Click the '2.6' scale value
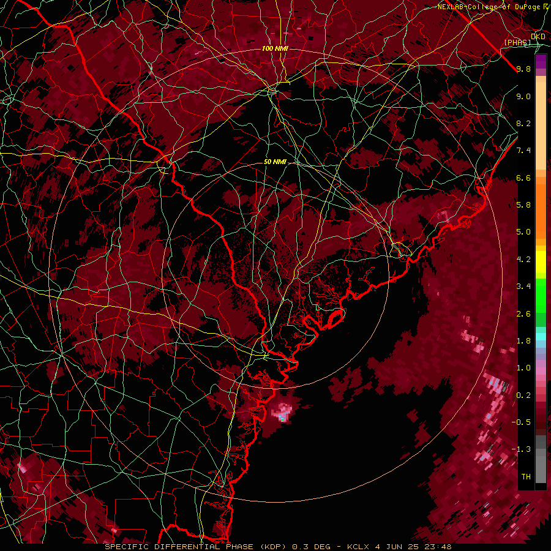 [x=523, y=314]
